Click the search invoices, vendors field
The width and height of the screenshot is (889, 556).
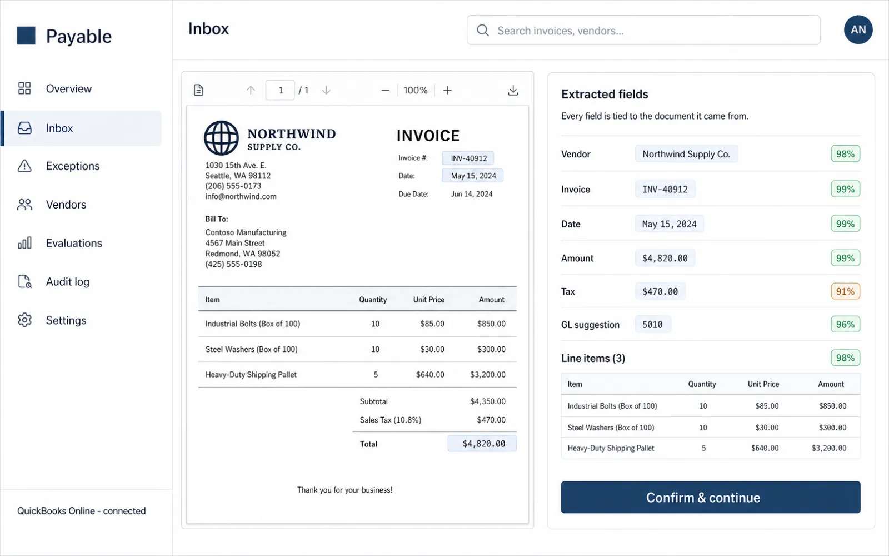[643, 30]
